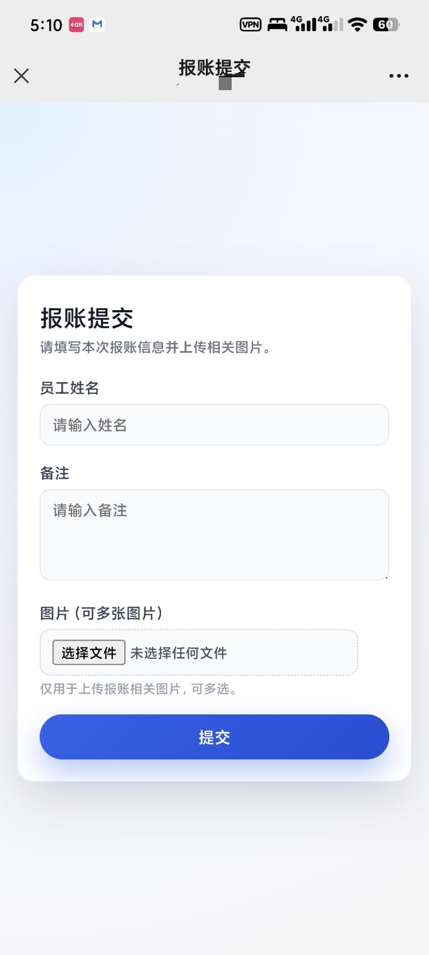Click the 图片 (可多张图片) label
The height and width of the screenshot is (955, 429).
[102, 613]
